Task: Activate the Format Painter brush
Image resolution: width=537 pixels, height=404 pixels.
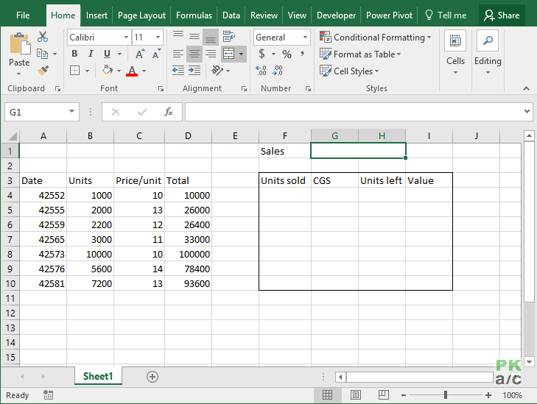Action: (x=43, y=71)
